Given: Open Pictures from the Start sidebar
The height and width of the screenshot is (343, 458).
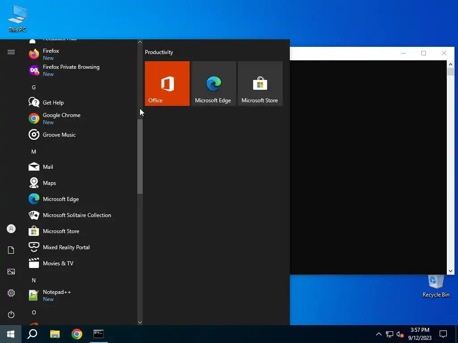Looking at the screenshot, I should click(11, 272).
